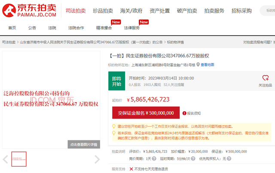Go to the 破产拍卖 section

click(x=187, y=11)
